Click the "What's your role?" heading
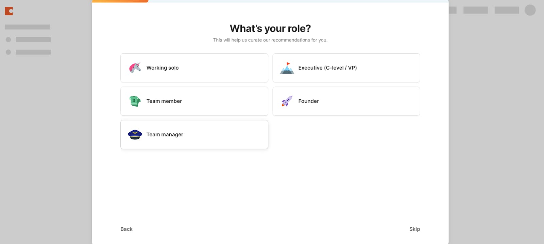This screenshot has height=244, width=544. (x=270, y=29)
